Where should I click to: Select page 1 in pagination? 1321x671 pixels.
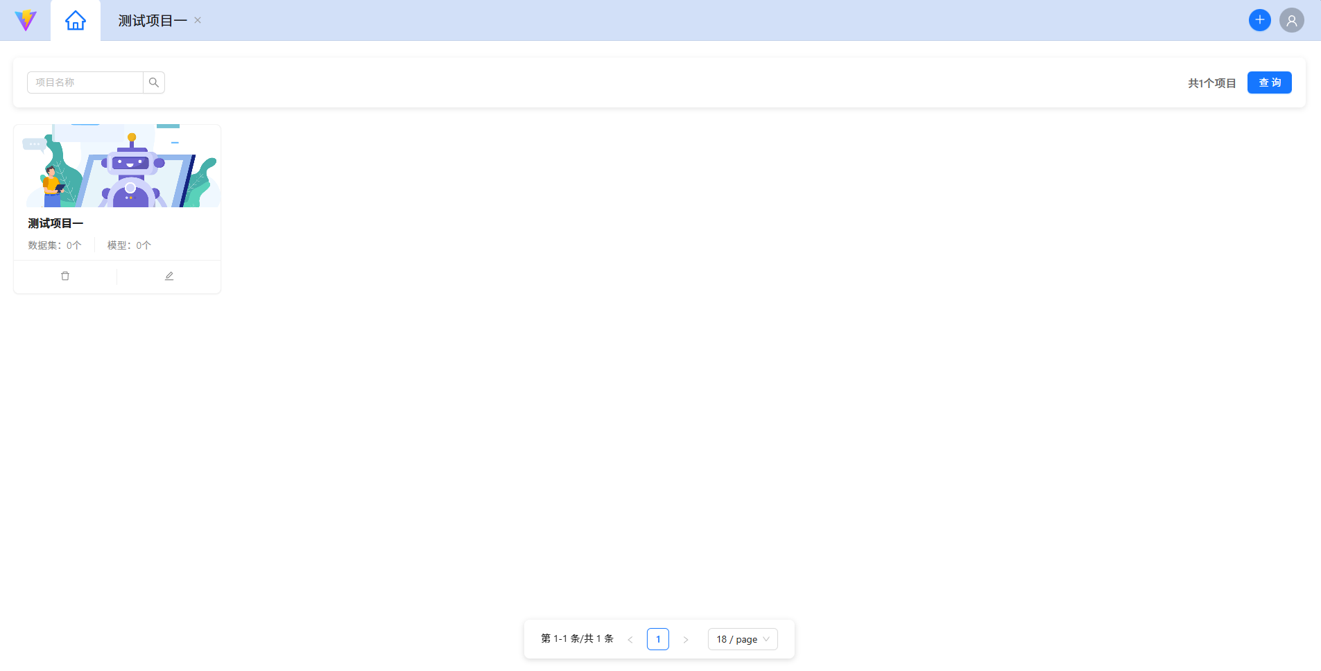tap(658, 639)
